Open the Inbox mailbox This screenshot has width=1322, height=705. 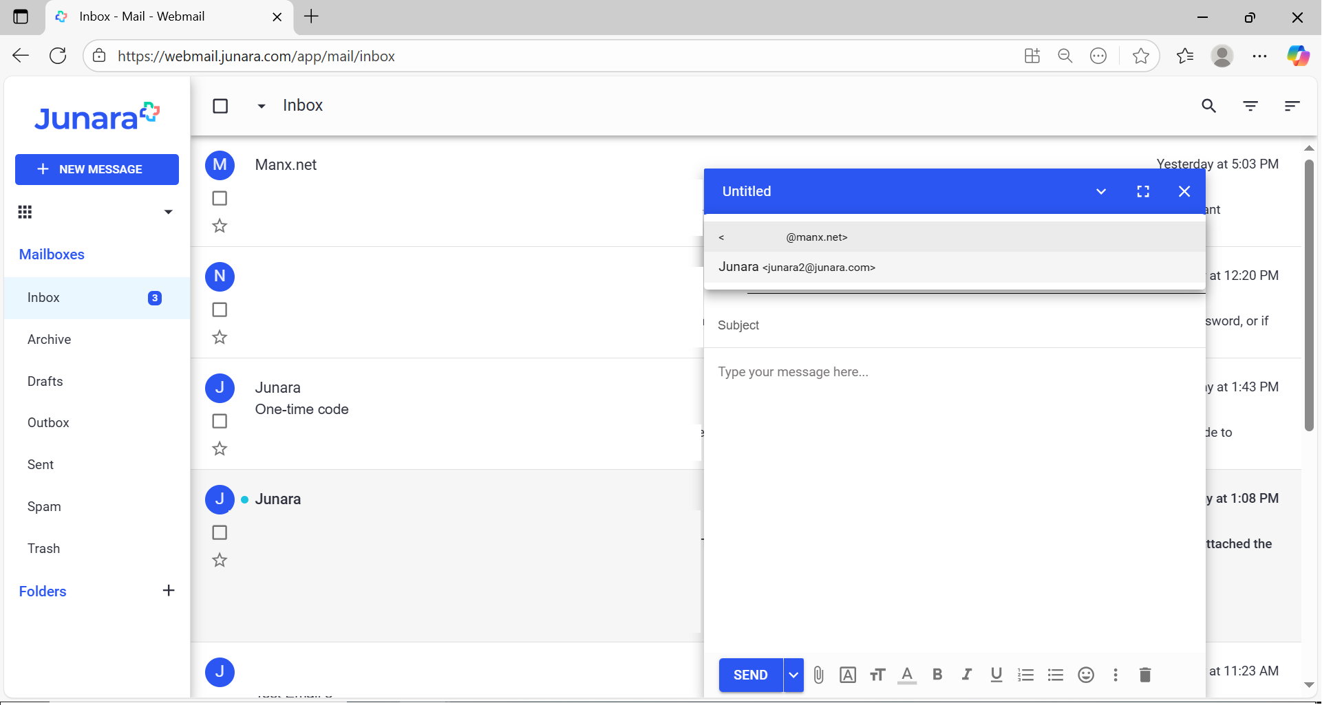pyautogui.click(x=97, y=298)
